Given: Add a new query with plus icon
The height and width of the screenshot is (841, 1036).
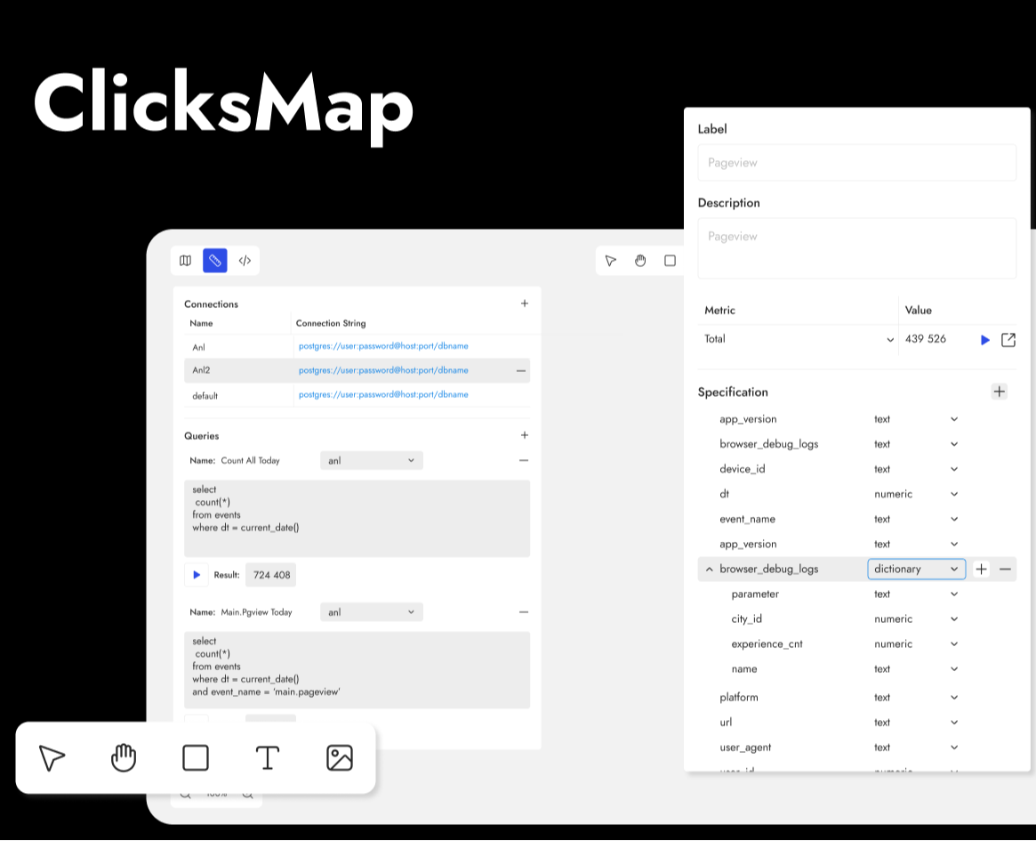Looking at the screenshot, I should 525,435.
